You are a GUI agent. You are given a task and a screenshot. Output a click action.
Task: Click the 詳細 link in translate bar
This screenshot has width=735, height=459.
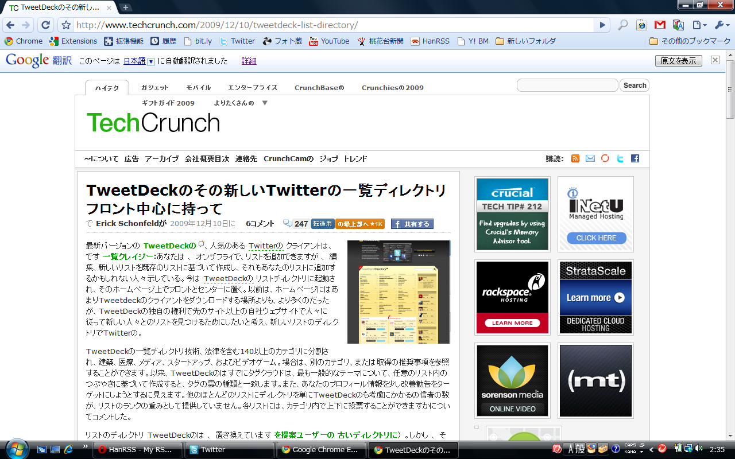coord(249,61)
